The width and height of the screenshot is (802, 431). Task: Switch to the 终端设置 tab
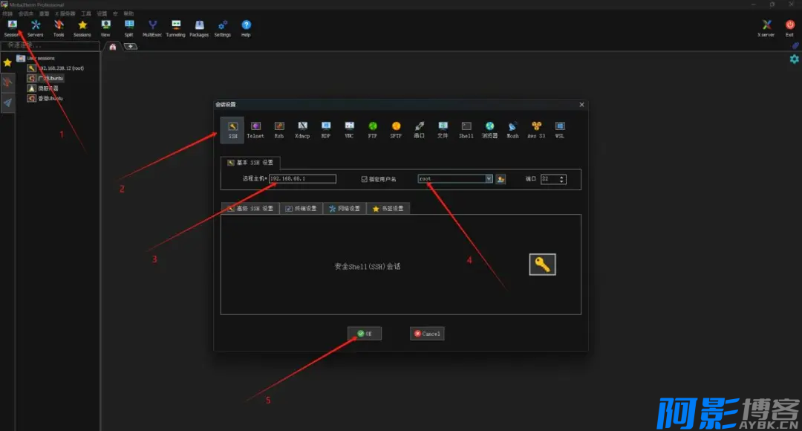click(x=301, y=208)
